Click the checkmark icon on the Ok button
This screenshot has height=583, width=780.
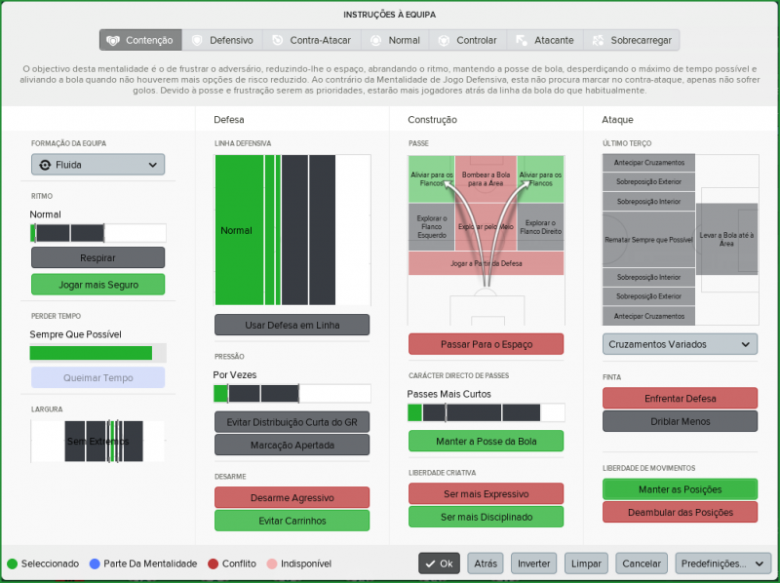point(428,564)
